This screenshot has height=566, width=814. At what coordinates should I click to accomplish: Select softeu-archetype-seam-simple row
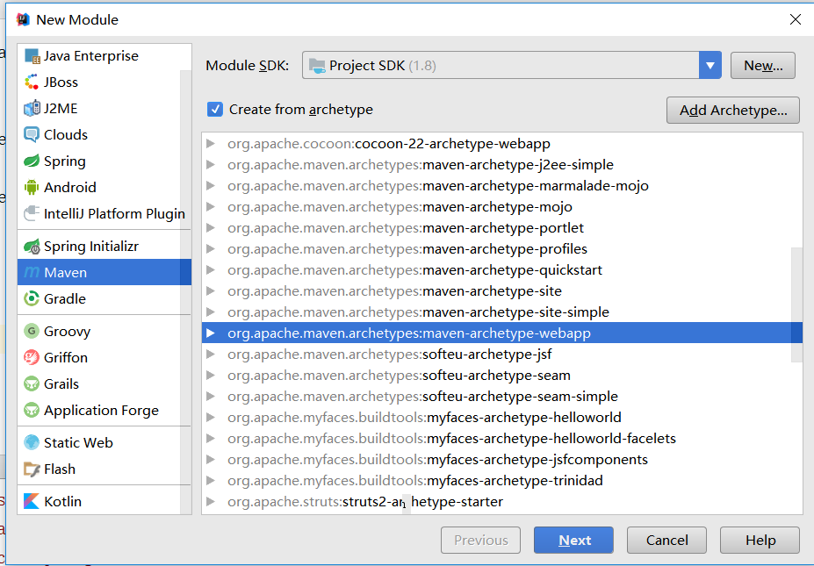tap(502, 397)
